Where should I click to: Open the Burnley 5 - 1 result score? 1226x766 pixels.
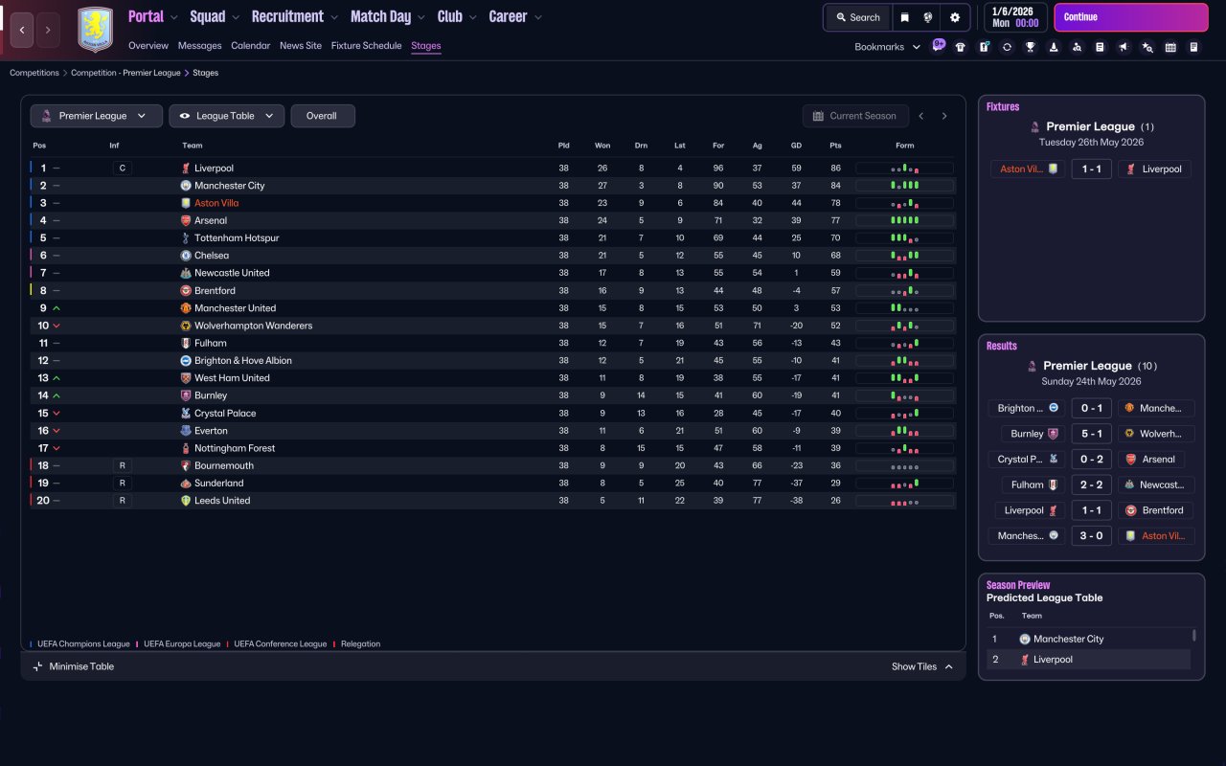(x=1091, y=434)
